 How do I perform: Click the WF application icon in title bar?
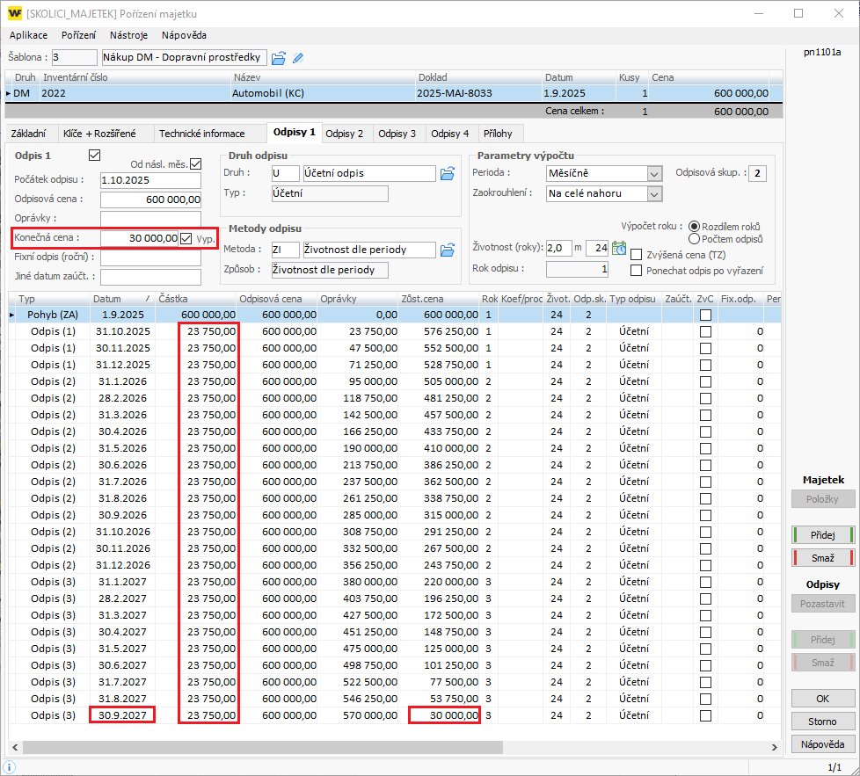point(13,13)
